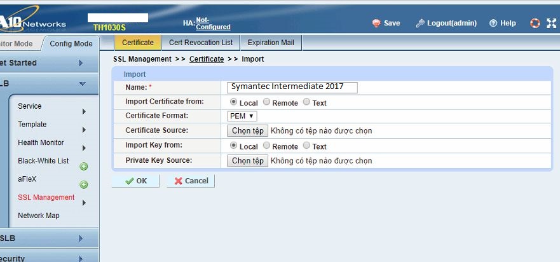560x262 pixels.
Task: Select Text for Import Certificate from
Action: tap(307, 102)
